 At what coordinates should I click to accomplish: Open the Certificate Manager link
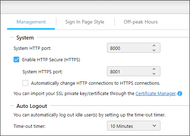click(155, 94)
